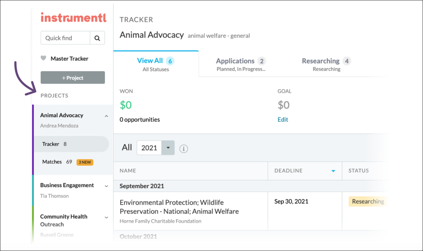
Task: Open the info tooltip beside the year filter
Action: pyautogui.click(x=183, y=149)
